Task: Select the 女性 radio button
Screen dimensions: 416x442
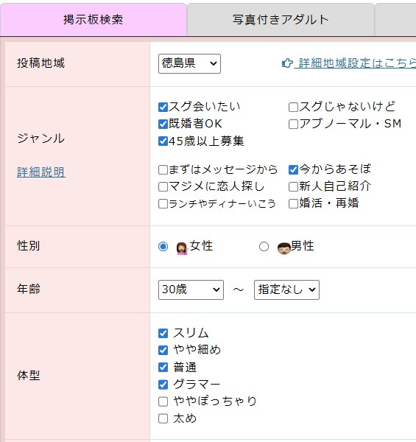Action: tap(163, 247)
